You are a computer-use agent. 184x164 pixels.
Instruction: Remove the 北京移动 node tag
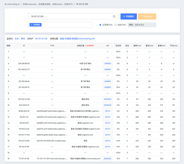[x=32, y=25]
